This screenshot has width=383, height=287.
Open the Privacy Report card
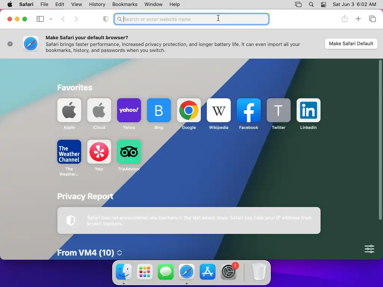pyautogui.click(x=189, y=220)
